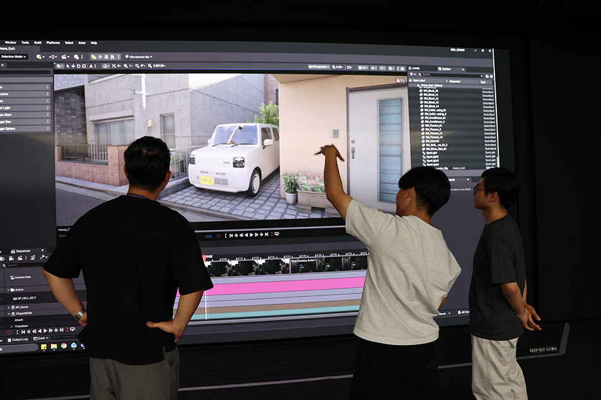Click the Sequencer play forward button at bottom left
The width and height of the screenshot is (601, 400).
click(x=45, y=331)
